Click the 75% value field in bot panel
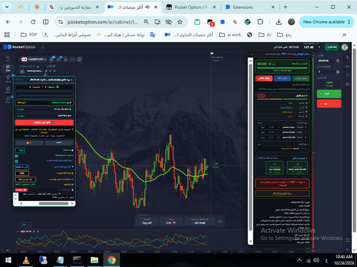 click(x=22, y=173)
